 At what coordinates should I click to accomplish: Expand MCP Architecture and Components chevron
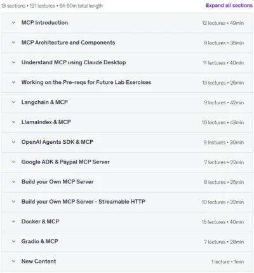pyautogui.click(x=13, y=43)
